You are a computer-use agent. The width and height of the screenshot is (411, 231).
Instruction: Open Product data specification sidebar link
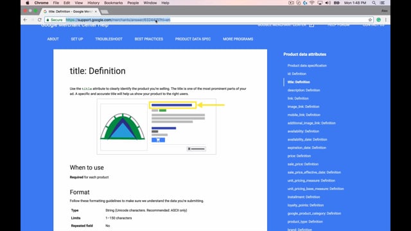(307, 65)
